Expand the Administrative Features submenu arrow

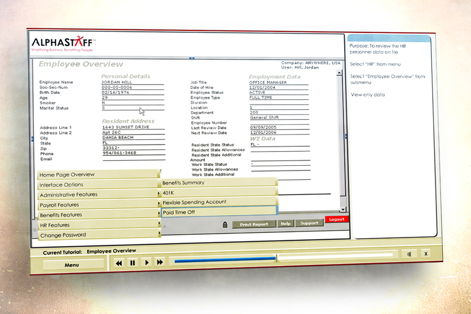point(159,193)
